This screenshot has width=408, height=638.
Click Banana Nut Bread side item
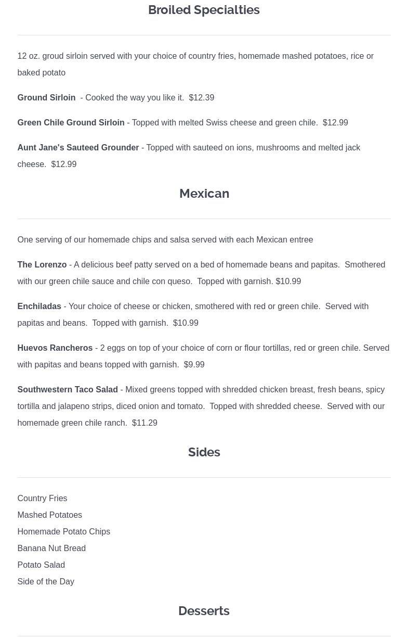(51, 548)
